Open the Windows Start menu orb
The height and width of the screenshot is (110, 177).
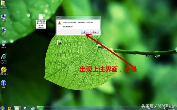2,108
